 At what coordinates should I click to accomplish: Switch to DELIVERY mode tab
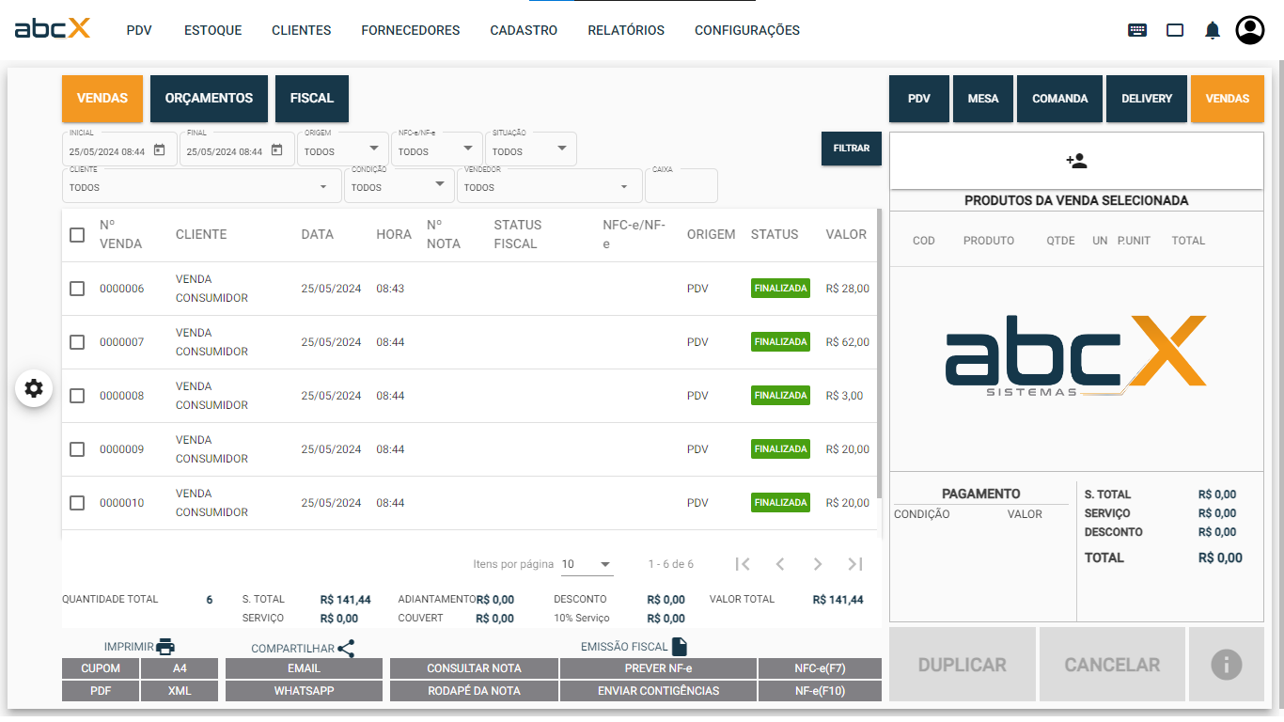pos(1147,98)
